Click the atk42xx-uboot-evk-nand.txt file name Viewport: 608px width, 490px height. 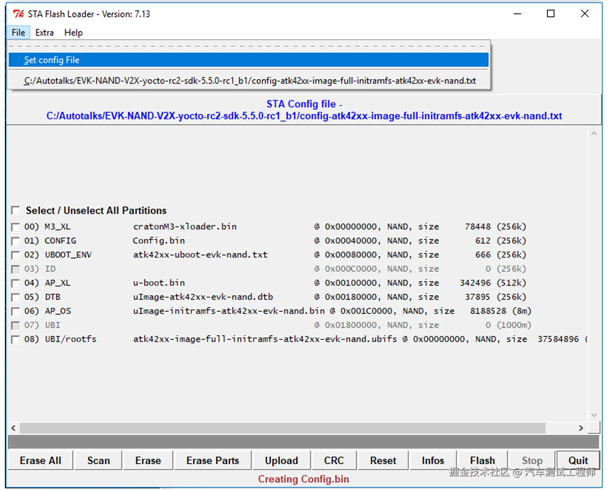coord(200,255)
